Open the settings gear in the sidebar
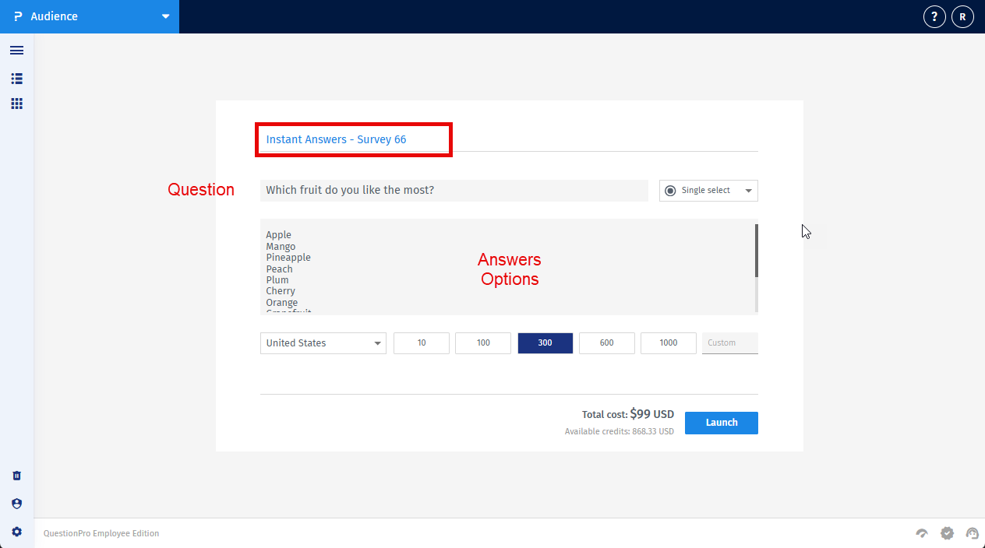The image size is (985, 548). [16, 532]
